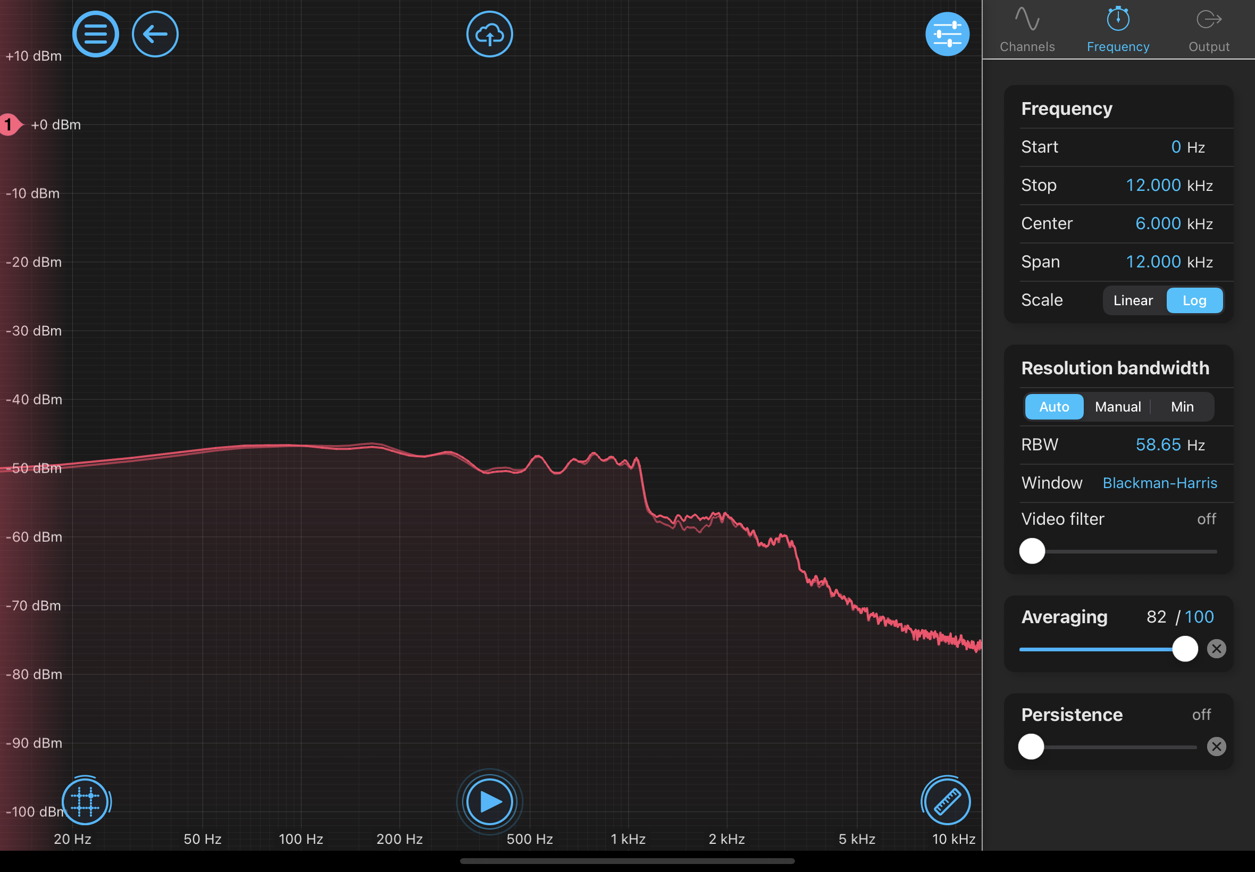This screenshot has width=1255, height=872.
Task: Click the Persistence slider knob
Action: pyautogui.click(x=1031, y=747)
